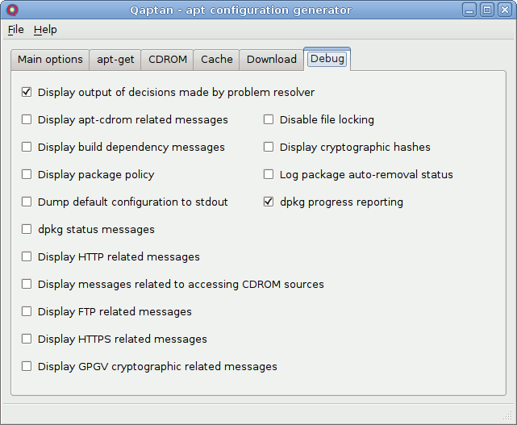
Task: Select the Debug tab
Action: 327,59
